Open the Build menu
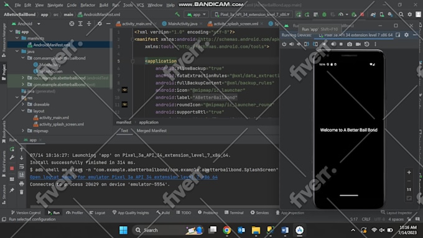This screenshot has height=238, width=423. tap(104, 5)
